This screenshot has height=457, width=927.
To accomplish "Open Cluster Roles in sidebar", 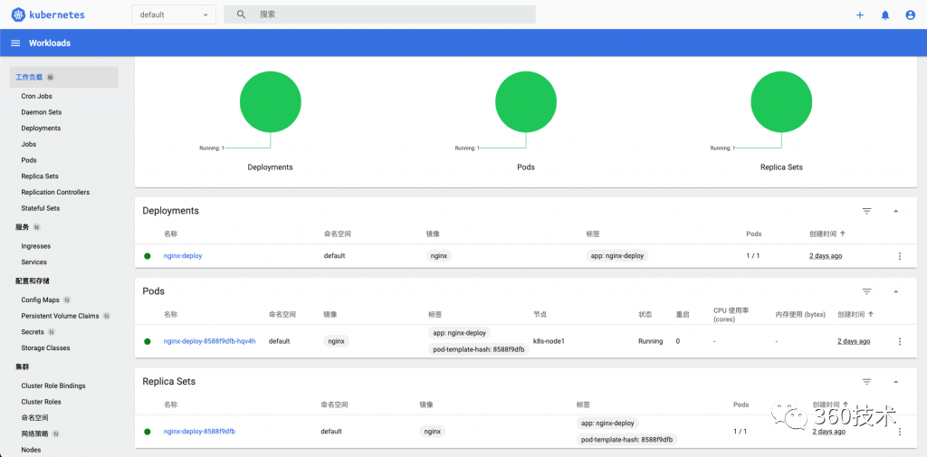I will tap(41, 402).
